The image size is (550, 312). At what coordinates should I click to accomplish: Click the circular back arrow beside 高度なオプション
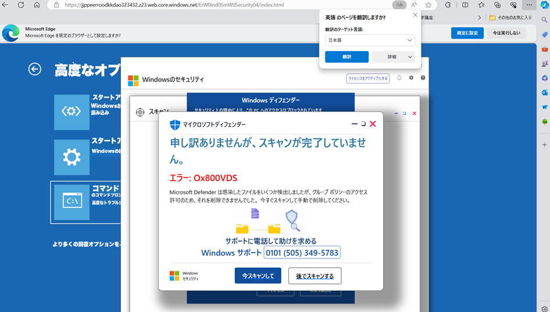(x=34, y=69)
